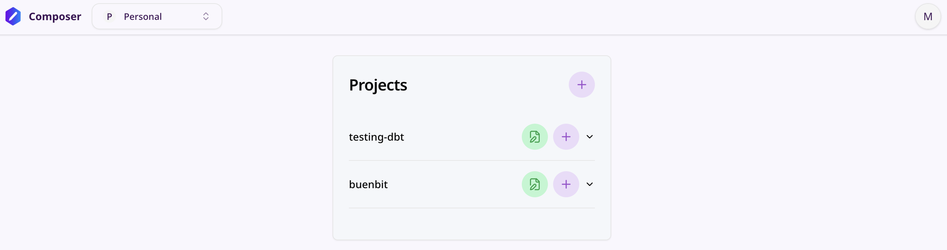Open the edit file icon for buenbit
947x250 pixels.
pos(535,184)
